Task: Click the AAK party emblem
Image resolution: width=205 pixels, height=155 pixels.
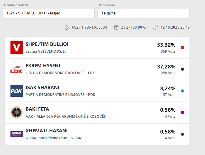Action: [x=16, y=112]
